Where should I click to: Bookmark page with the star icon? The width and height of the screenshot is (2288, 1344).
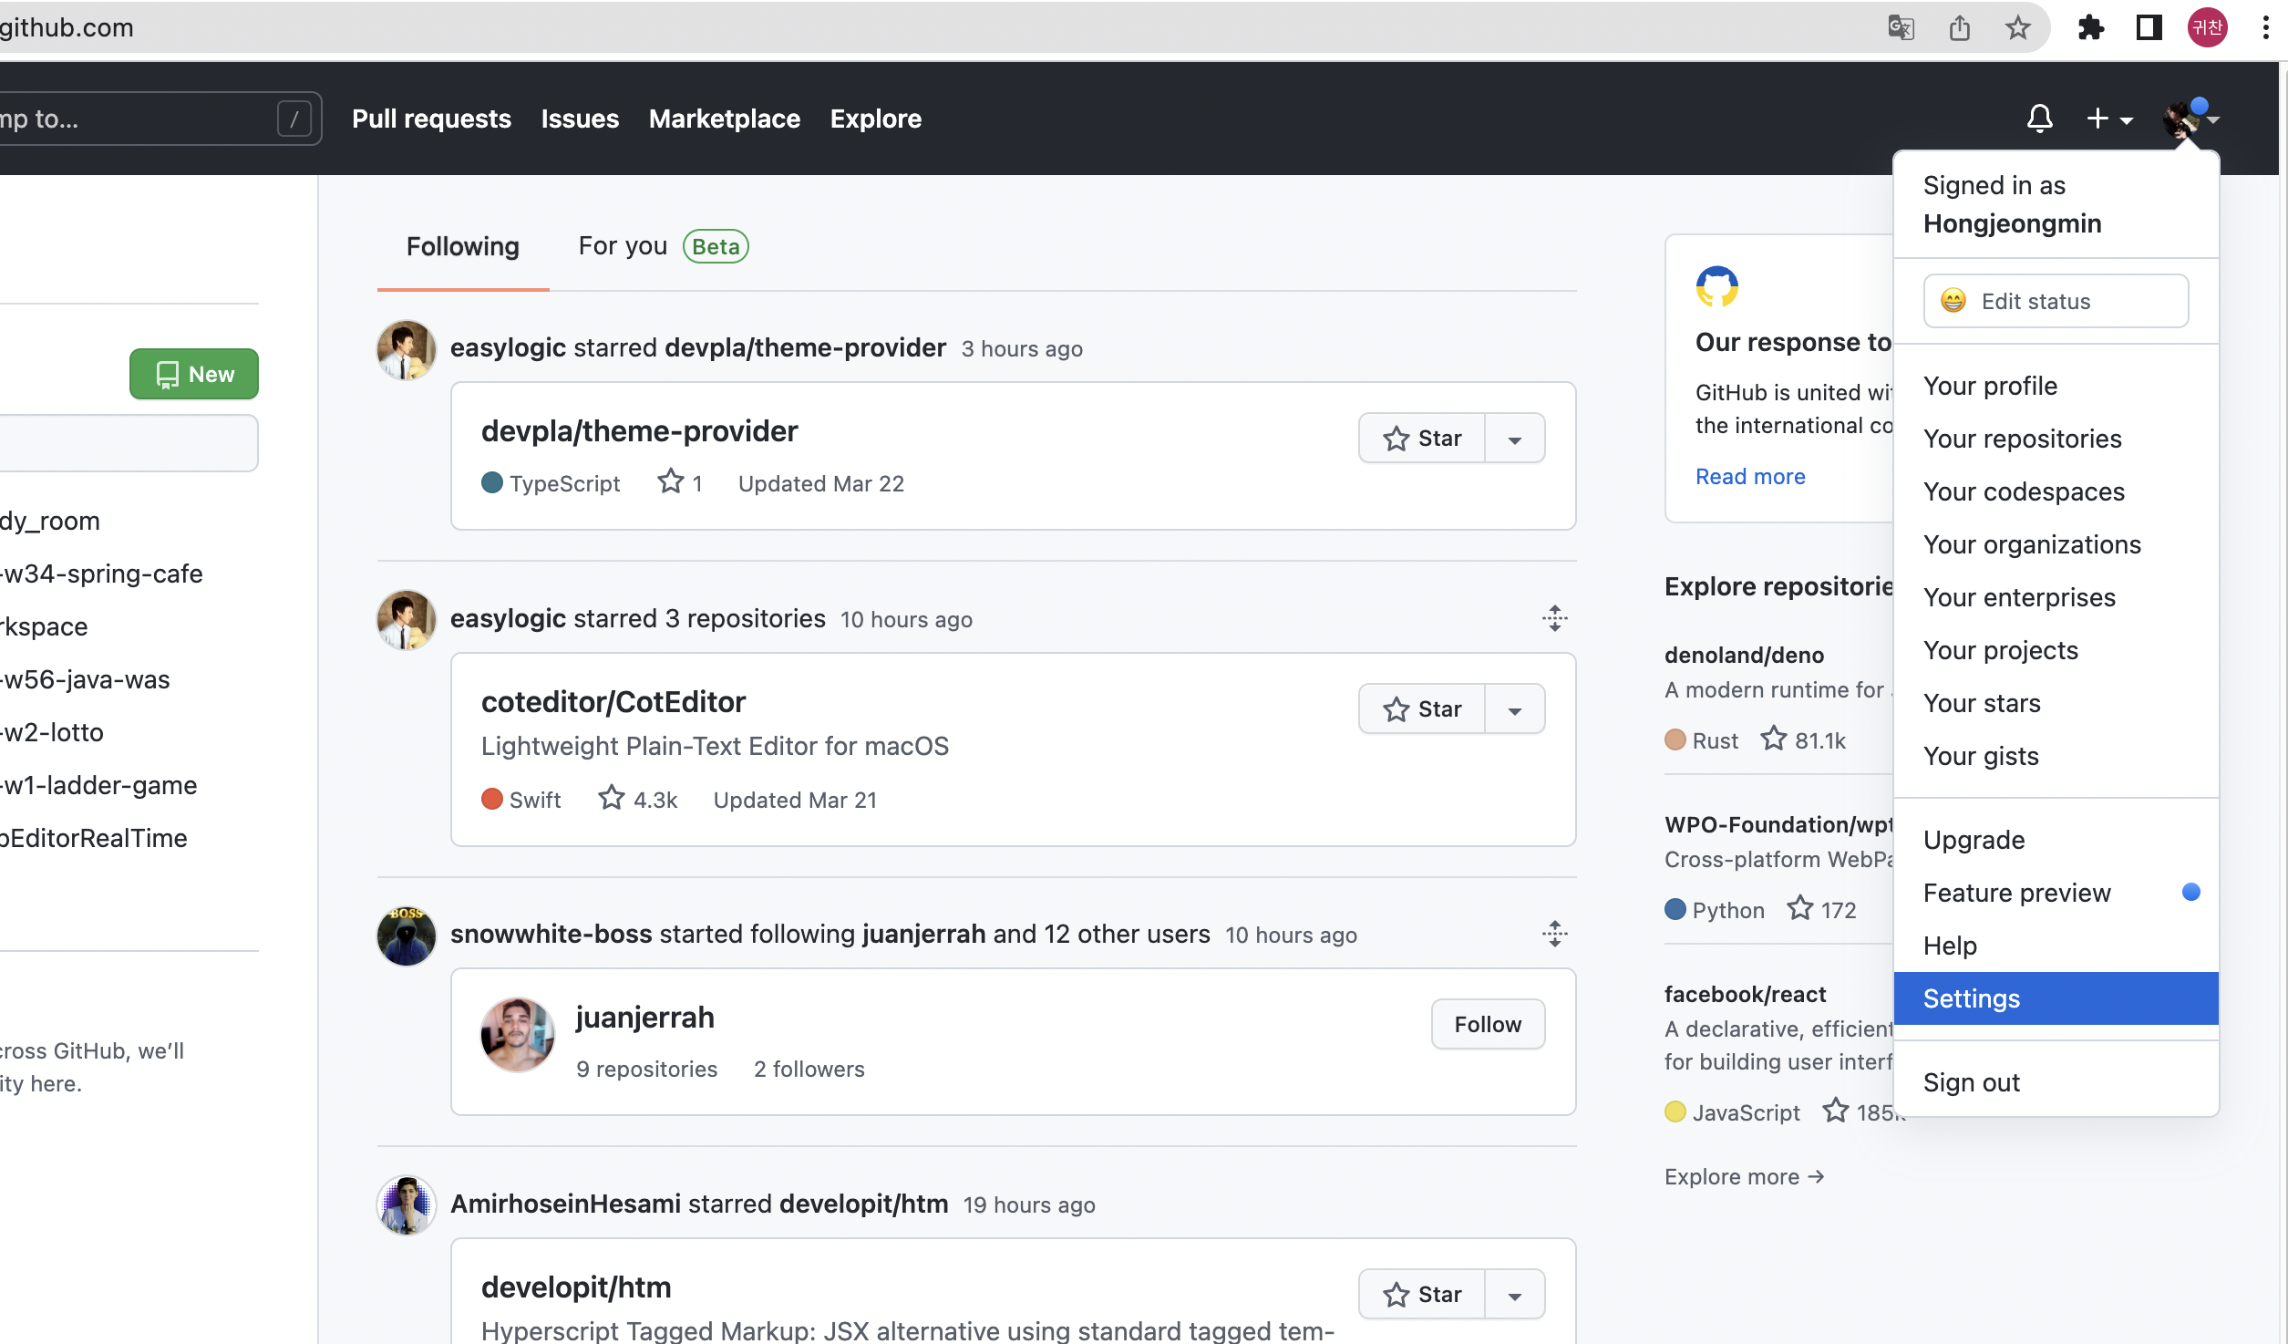tap(2017, 28)
